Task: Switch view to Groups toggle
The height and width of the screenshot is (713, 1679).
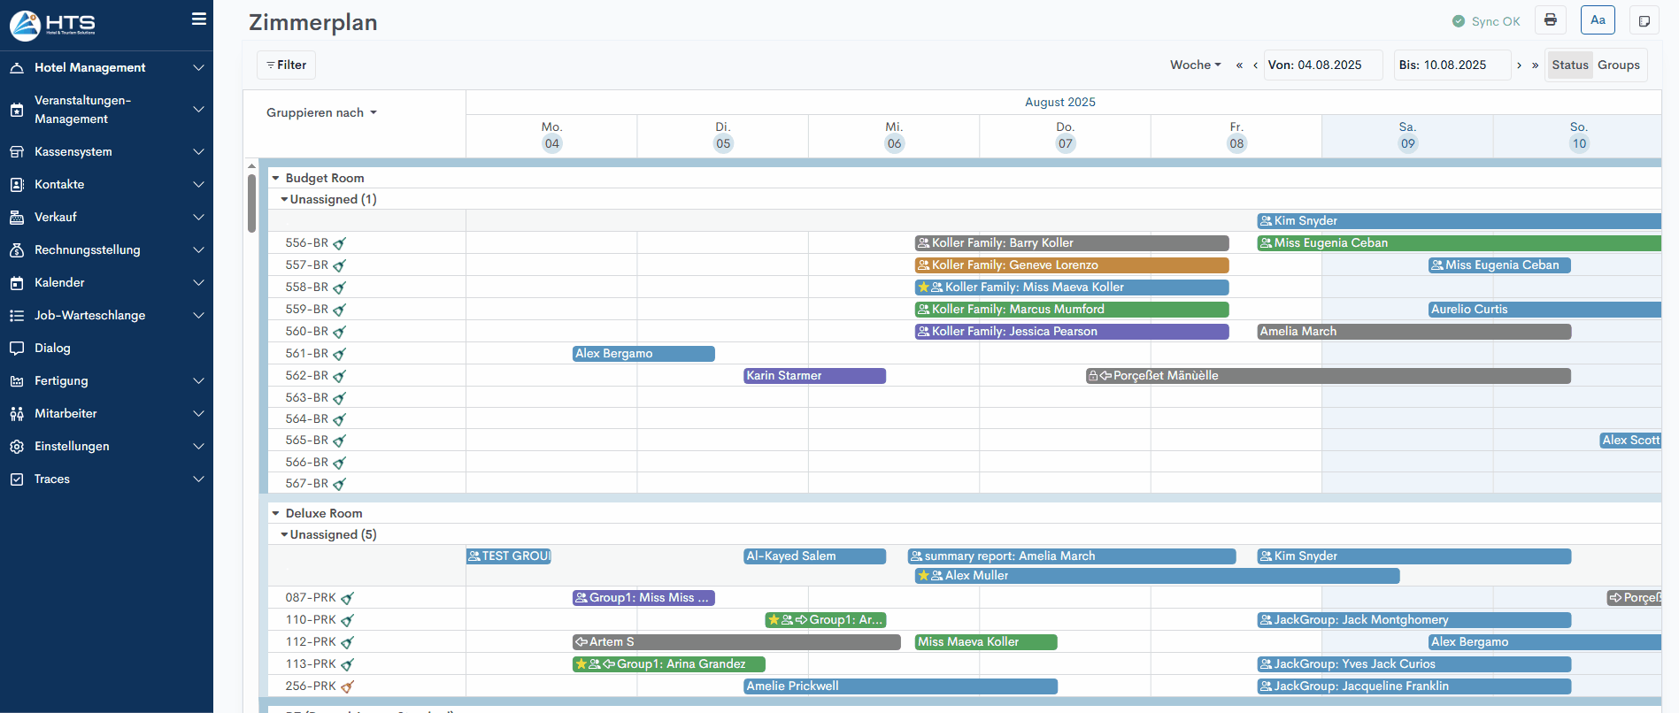Action: click(x=1618, y=65)
